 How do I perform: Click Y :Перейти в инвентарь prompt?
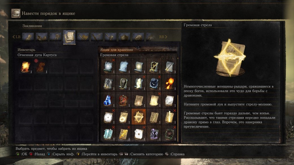97,154
